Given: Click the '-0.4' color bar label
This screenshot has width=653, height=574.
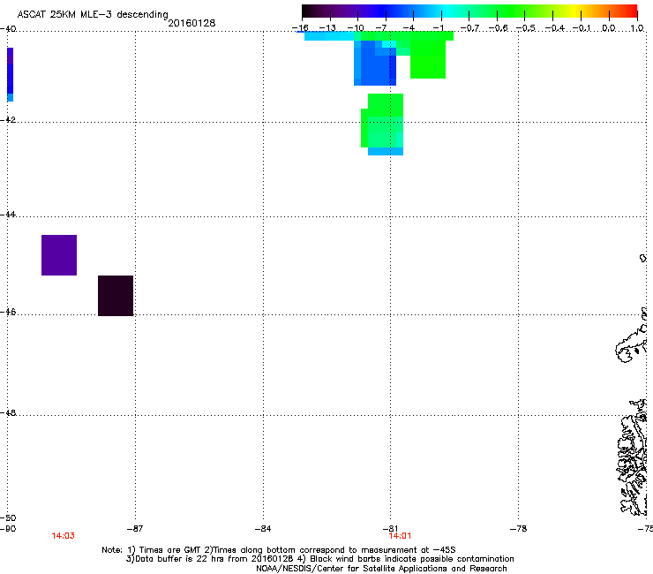Looking at the screenshot, I should pos(554,28).
